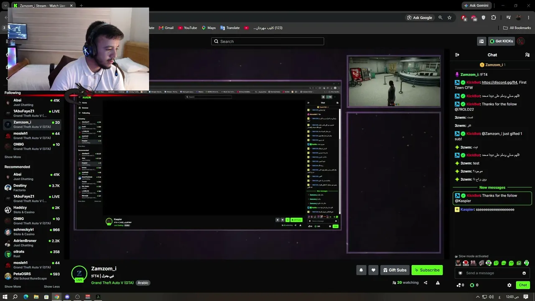Report the stream with warning icon
Viewport: 535px width, 301px height.
click(438, 283)
